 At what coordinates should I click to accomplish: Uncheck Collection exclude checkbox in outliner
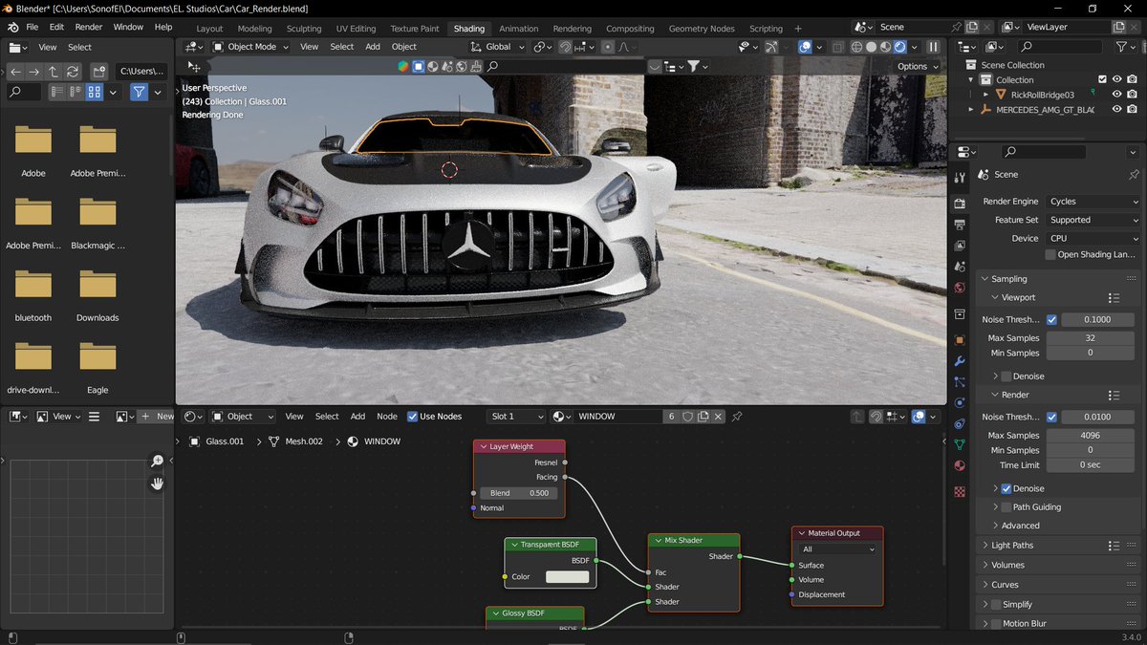click(x=1102, y=79)
